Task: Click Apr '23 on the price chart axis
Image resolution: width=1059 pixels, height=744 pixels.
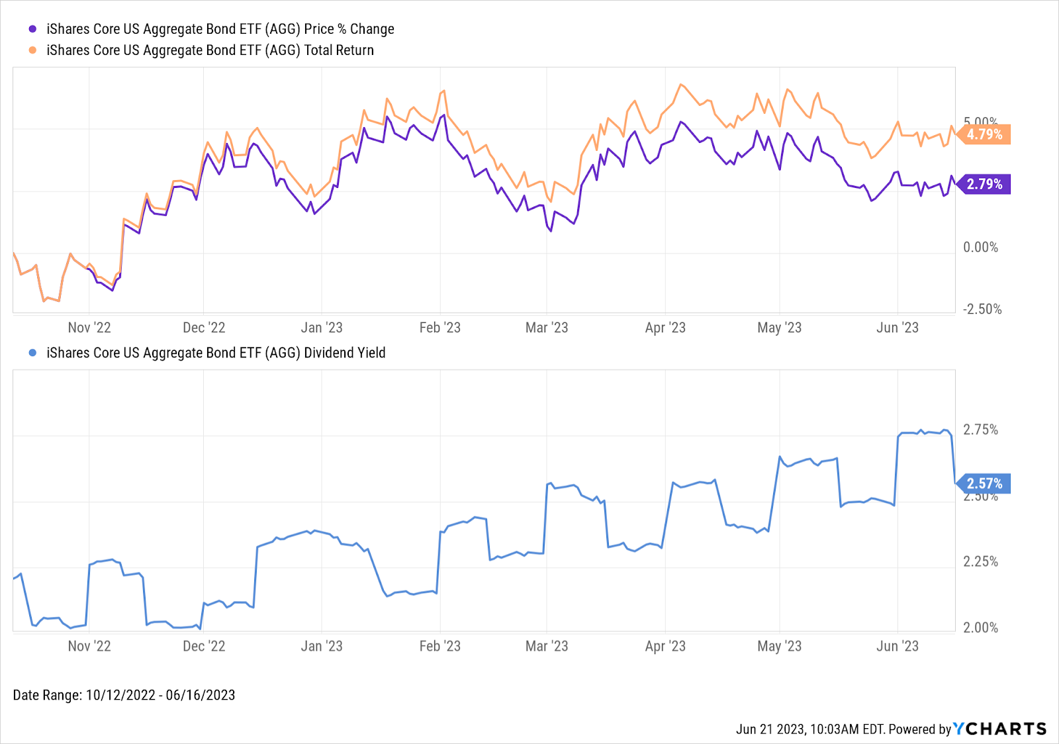Action: click(x=665, y=328)
